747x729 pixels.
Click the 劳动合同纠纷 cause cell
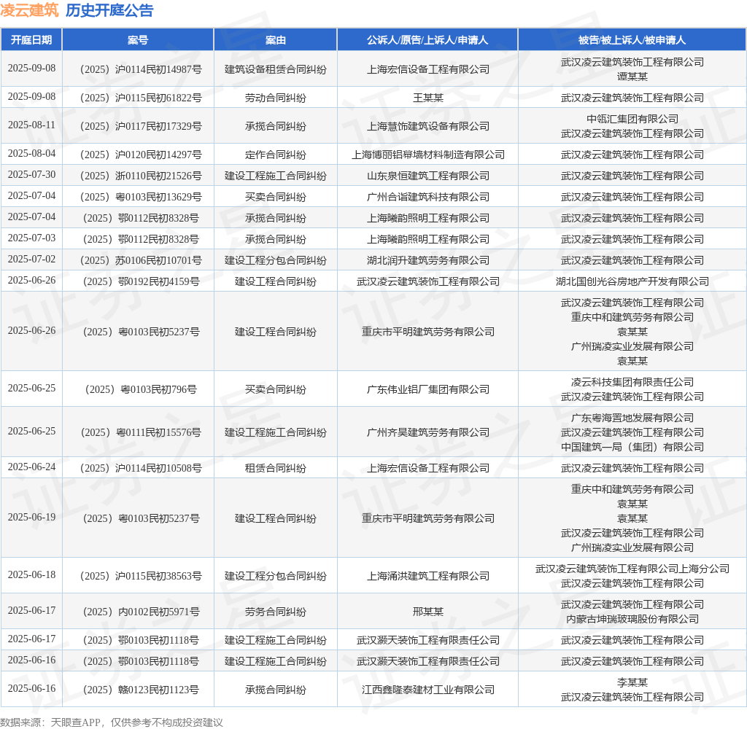click(275, 98)
